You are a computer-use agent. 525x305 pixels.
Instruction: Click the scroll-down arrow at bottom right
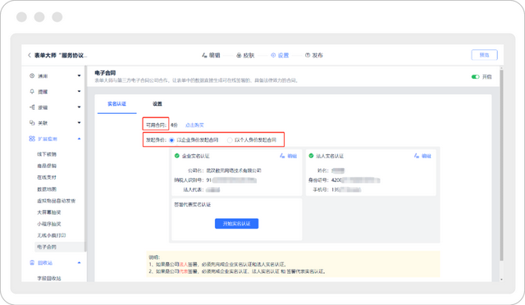point(501,280)
